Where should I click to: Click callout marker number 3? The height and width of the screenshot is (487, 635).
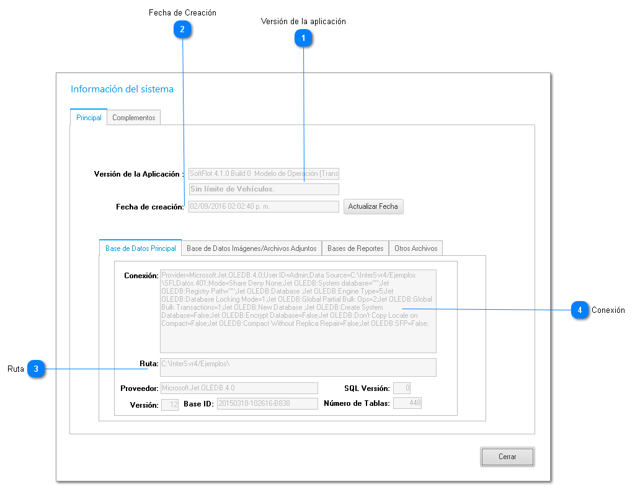pyautogui.click(x=36, y=369)
